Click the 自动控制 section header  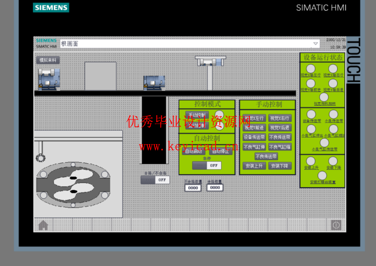pos(207,138)
